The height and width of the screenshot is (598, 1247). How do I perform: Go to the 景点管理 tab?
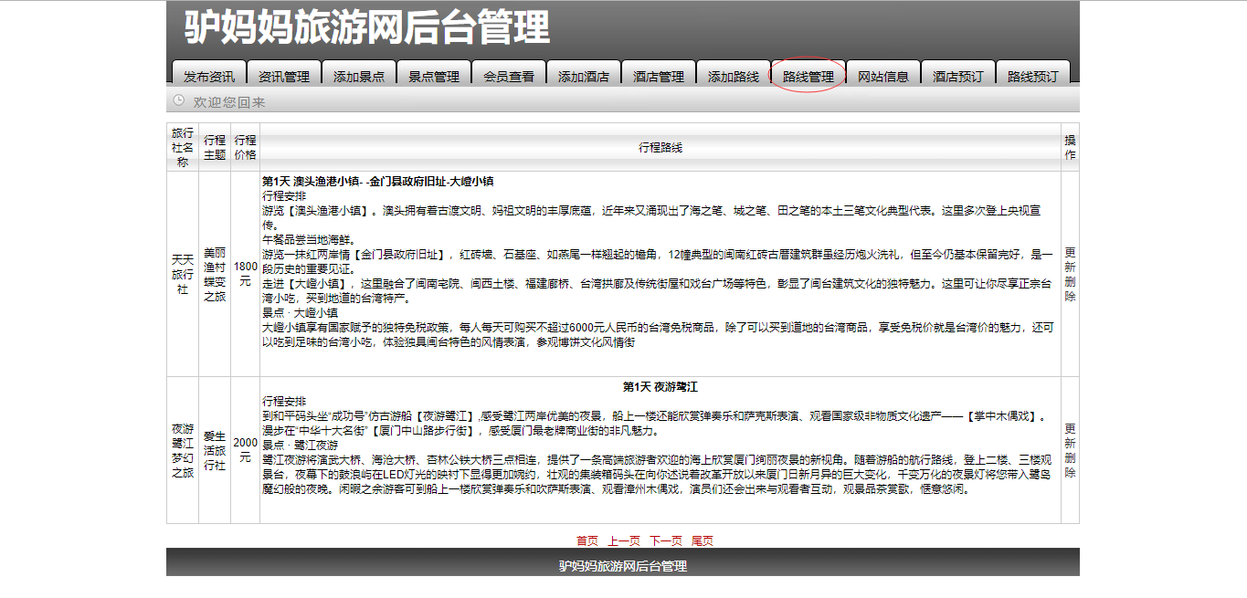pos(434,74)
